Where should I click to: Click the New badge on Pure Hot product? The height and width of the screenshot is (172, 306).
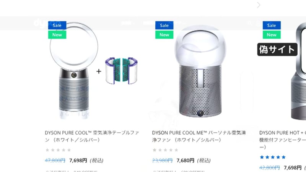point(272,35)
